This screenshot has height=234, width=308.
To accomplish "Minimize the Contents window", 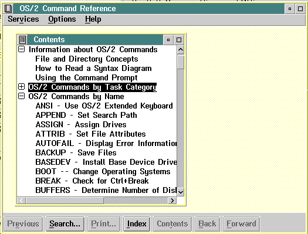I will (168, 40).
